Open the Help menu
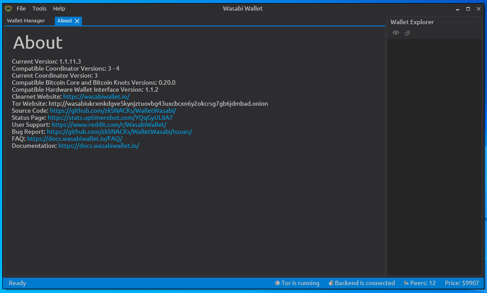Image resolution: width=487 pixels, height=293 pixels. tap(59, 9)
